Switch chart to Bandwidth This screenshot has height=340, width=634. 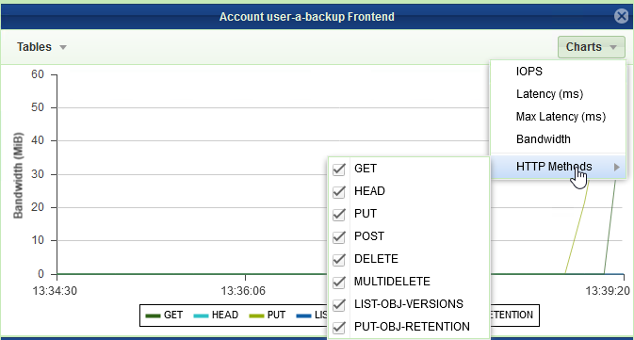click(x=544, y=139)
